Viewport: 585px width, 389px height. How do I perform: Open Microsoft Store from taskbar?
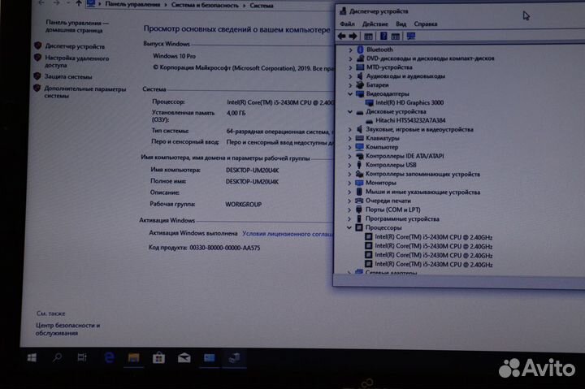click(158, 358)
